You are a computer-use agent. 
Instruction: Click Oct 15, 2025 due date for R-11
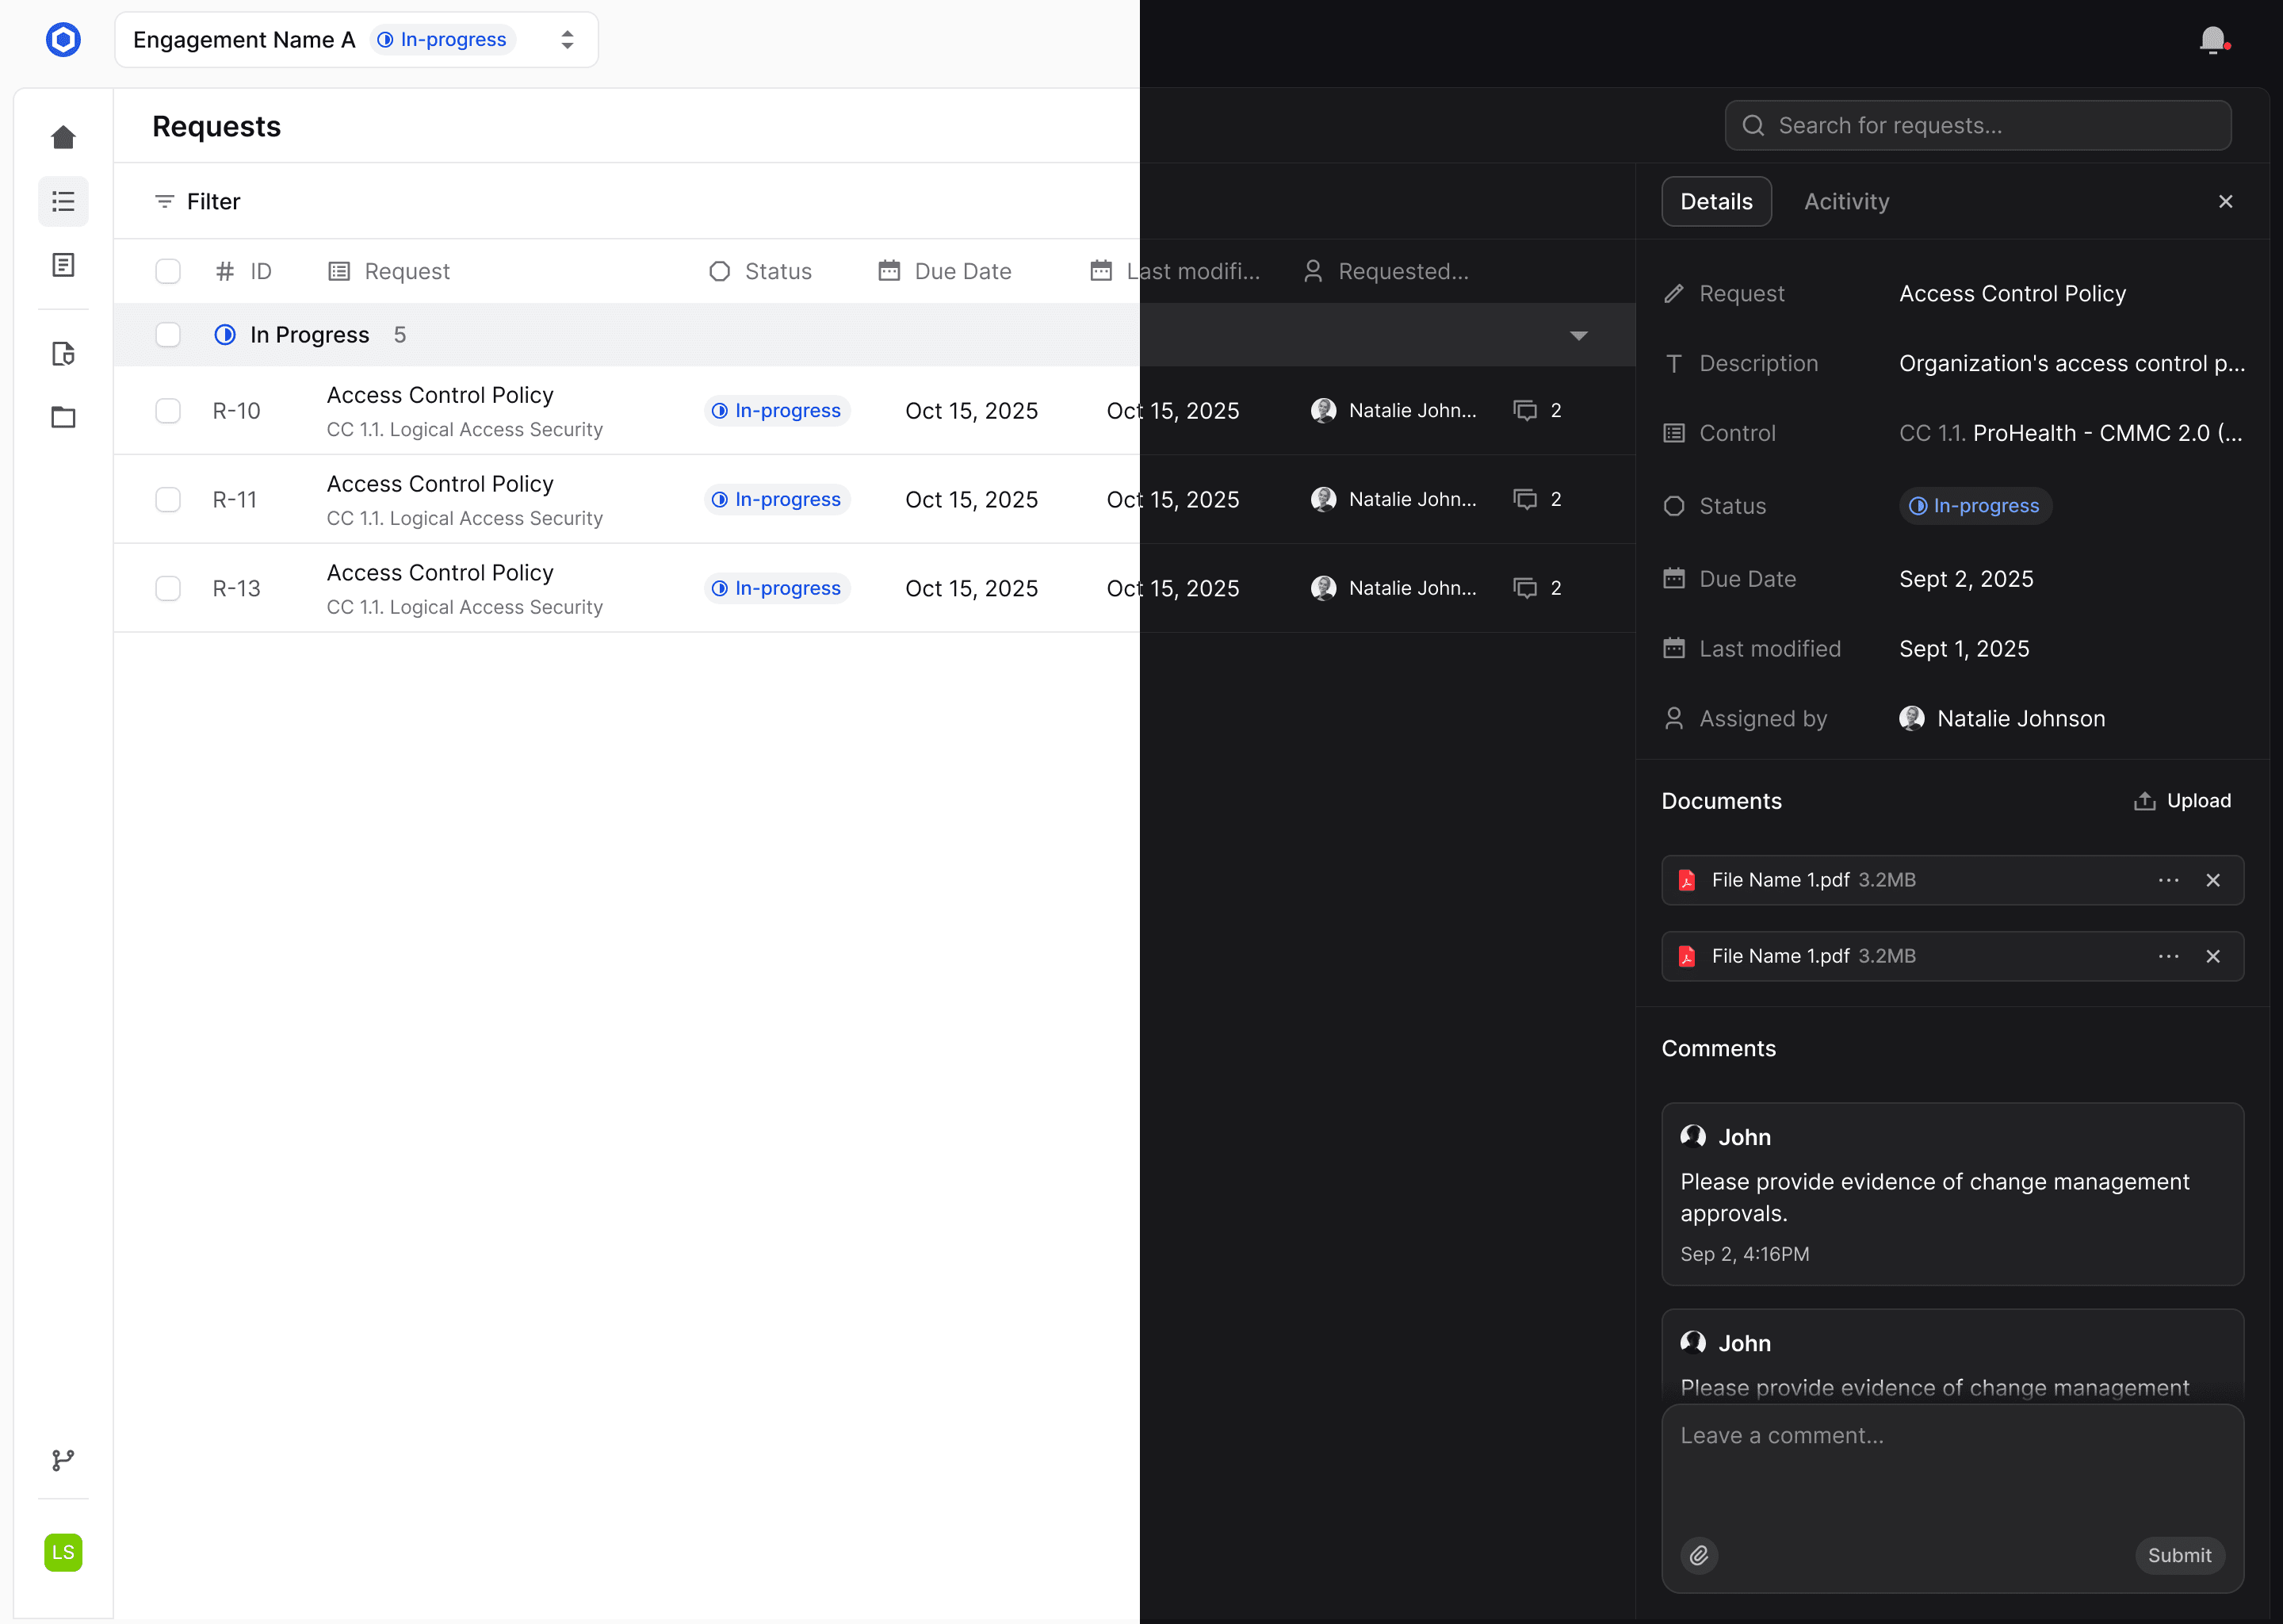[972, 500]
